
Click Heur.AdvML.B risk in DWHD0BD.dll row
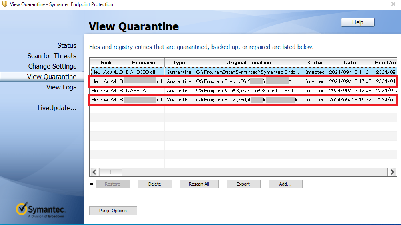(x=107, y=72)
